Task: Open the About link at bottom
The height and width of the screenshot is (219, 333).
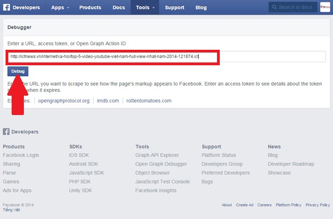Action: tap(226, 205)
